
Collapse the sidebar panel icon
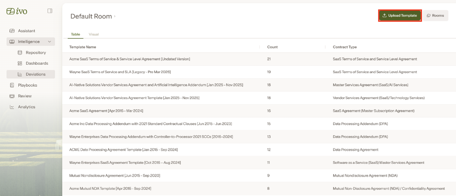(x=50, y=11)
